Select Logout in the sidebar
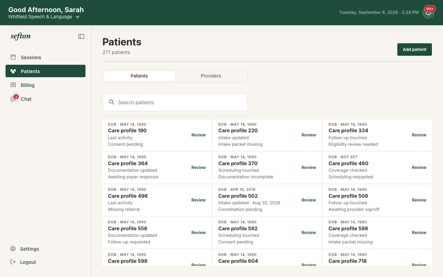The image size is (443, 277). pos(45,262)
